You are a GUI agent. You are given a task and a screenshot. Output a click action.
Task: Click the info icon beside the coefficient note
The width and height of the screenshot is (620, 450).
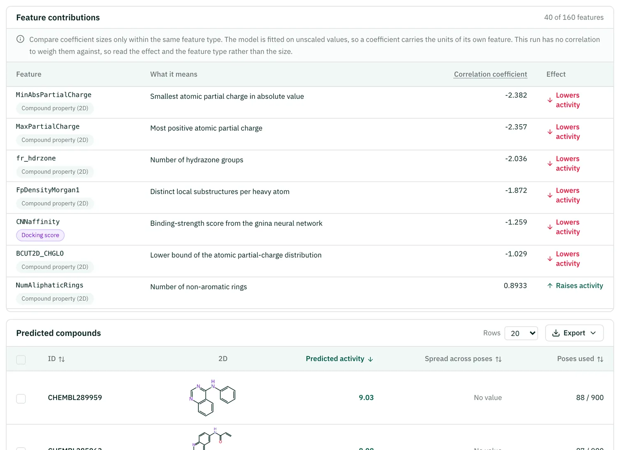pyautogui.click(x=20, y=39)
